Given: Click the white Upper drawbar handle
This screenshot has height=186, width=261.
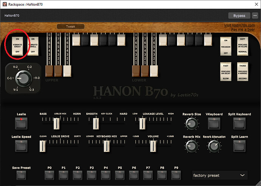Looking at the screenshot, I should click(67, 71).
